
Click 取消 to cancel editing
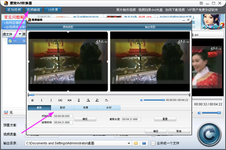click(x=179, y=131)
